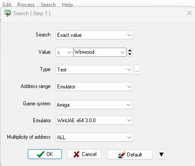
Task: Click the black down-arrow expand button
Action: coord(161,155)
